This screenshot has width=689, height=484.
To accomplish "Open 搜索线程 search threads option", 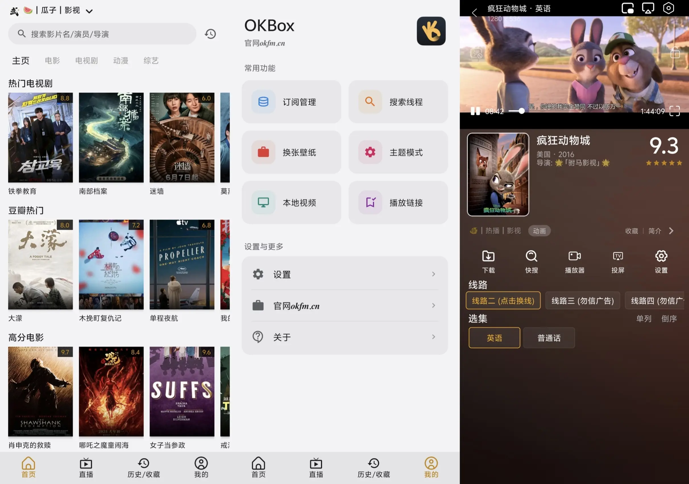I will coord(398,102).
